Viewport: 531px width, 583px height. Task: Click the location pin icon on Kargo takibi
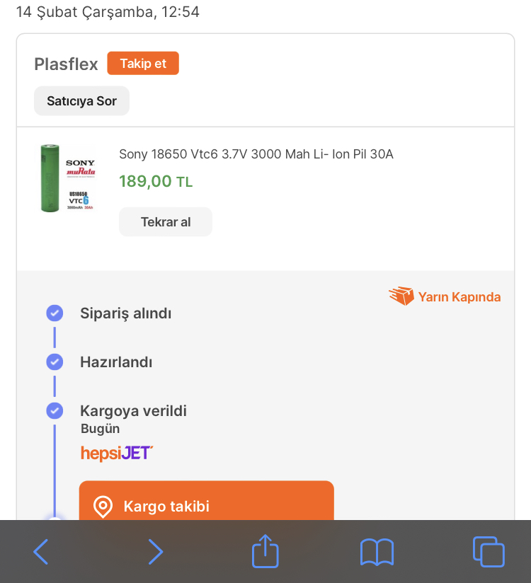(103, 507)
